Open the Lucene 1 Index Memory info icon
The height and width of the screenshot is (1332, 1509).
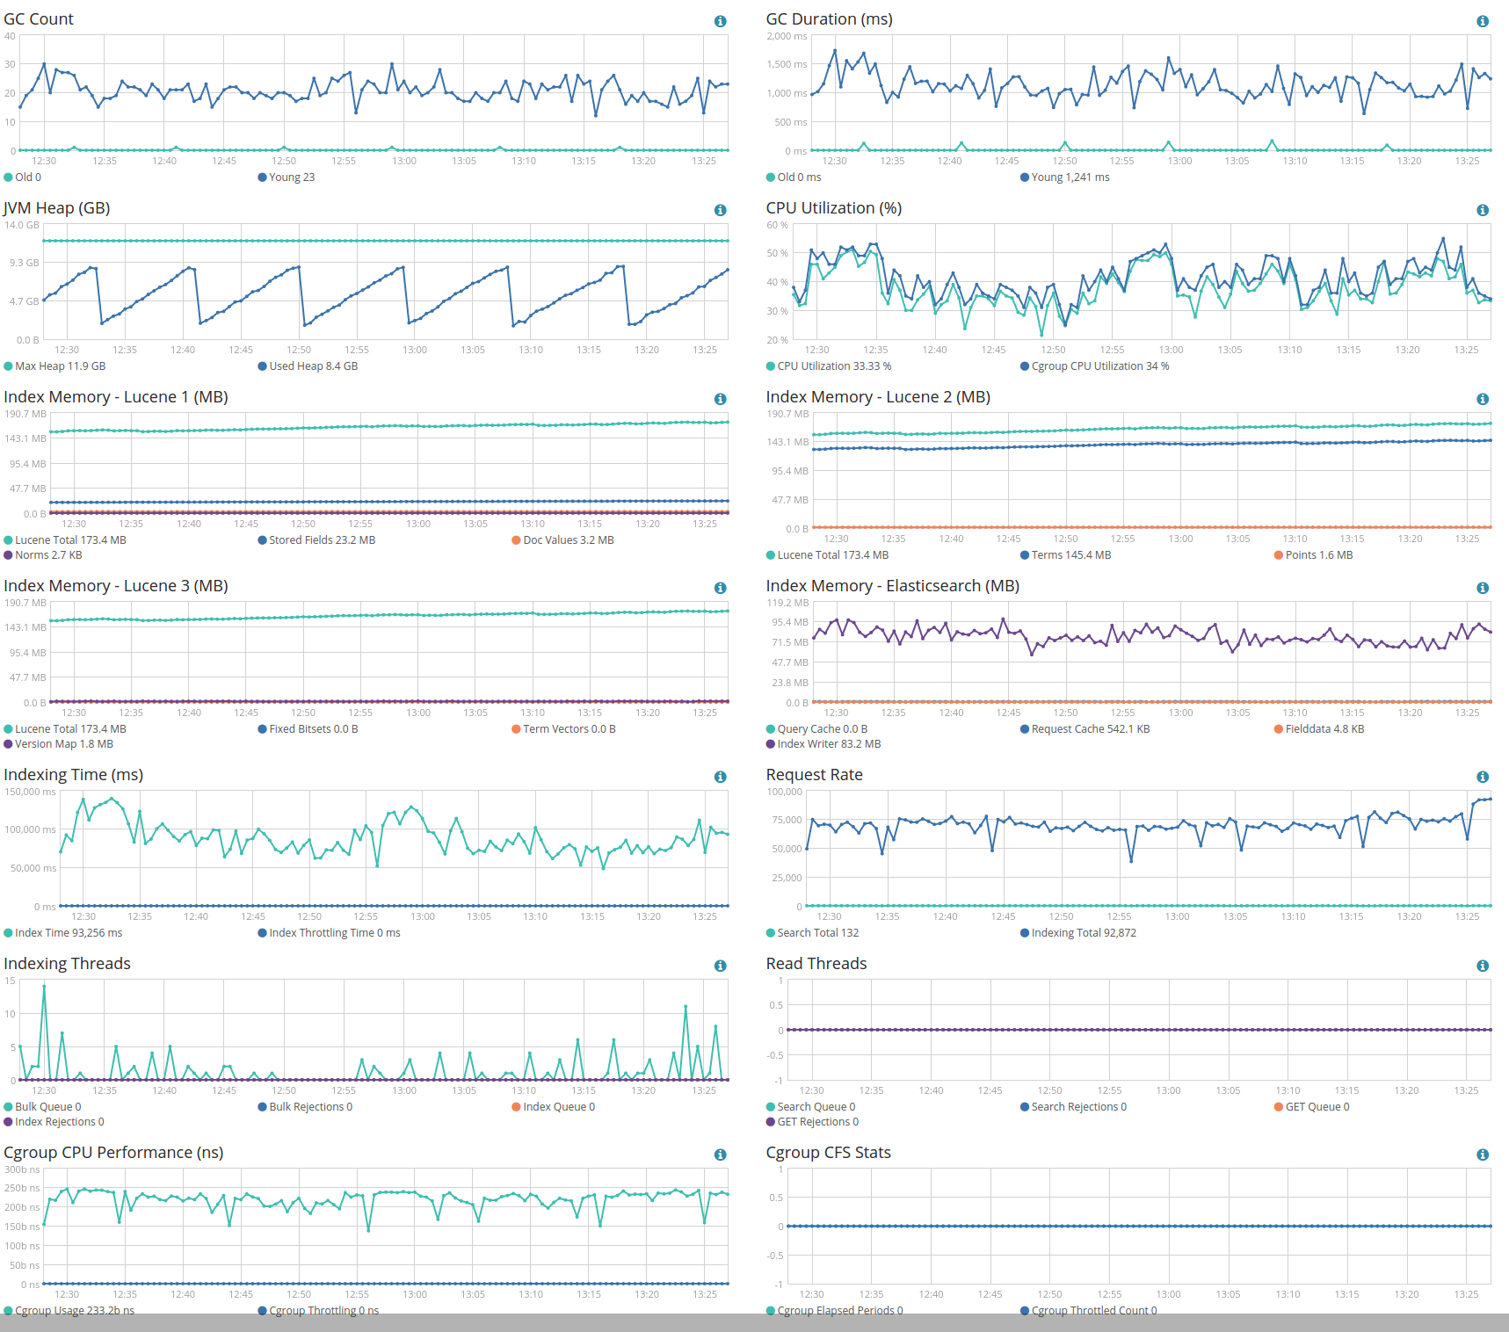[x=720, y=399]
